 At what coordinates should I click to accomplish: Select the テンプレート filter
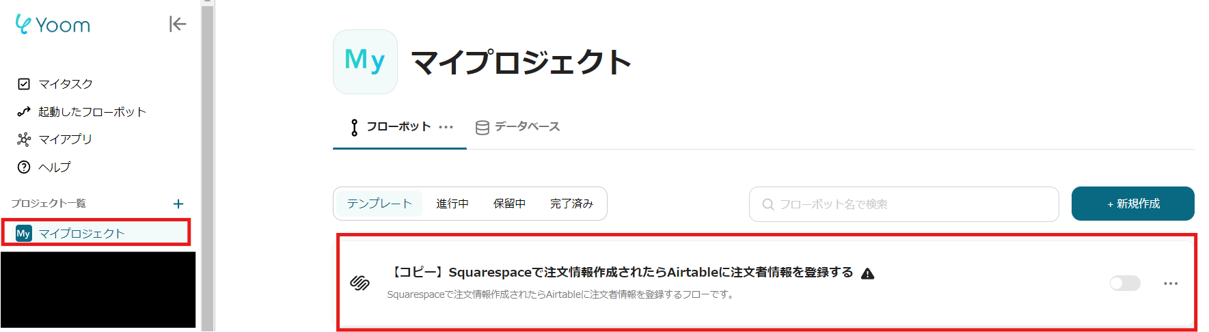(379, 204)
